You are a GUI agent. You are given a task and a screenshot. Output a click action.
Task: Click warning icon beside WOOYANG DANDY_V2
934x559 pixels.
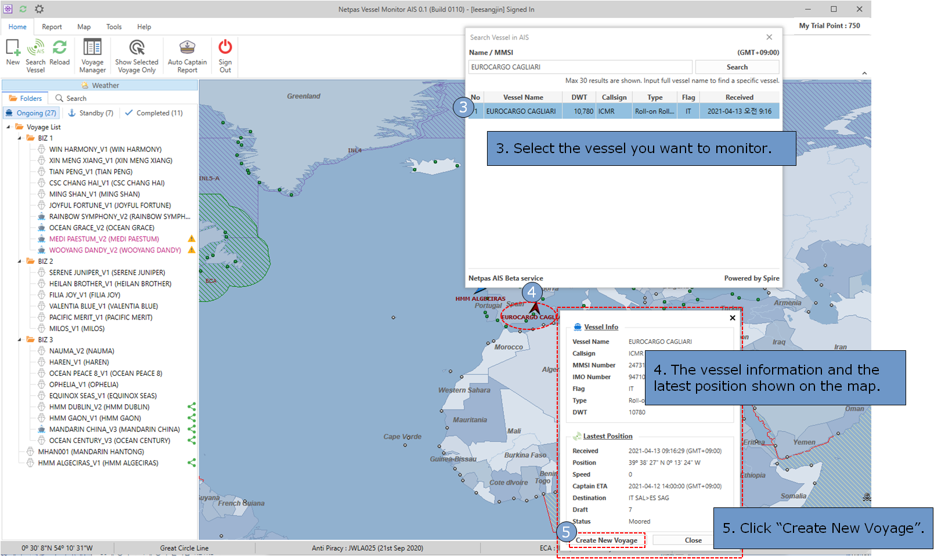point(192,250)
